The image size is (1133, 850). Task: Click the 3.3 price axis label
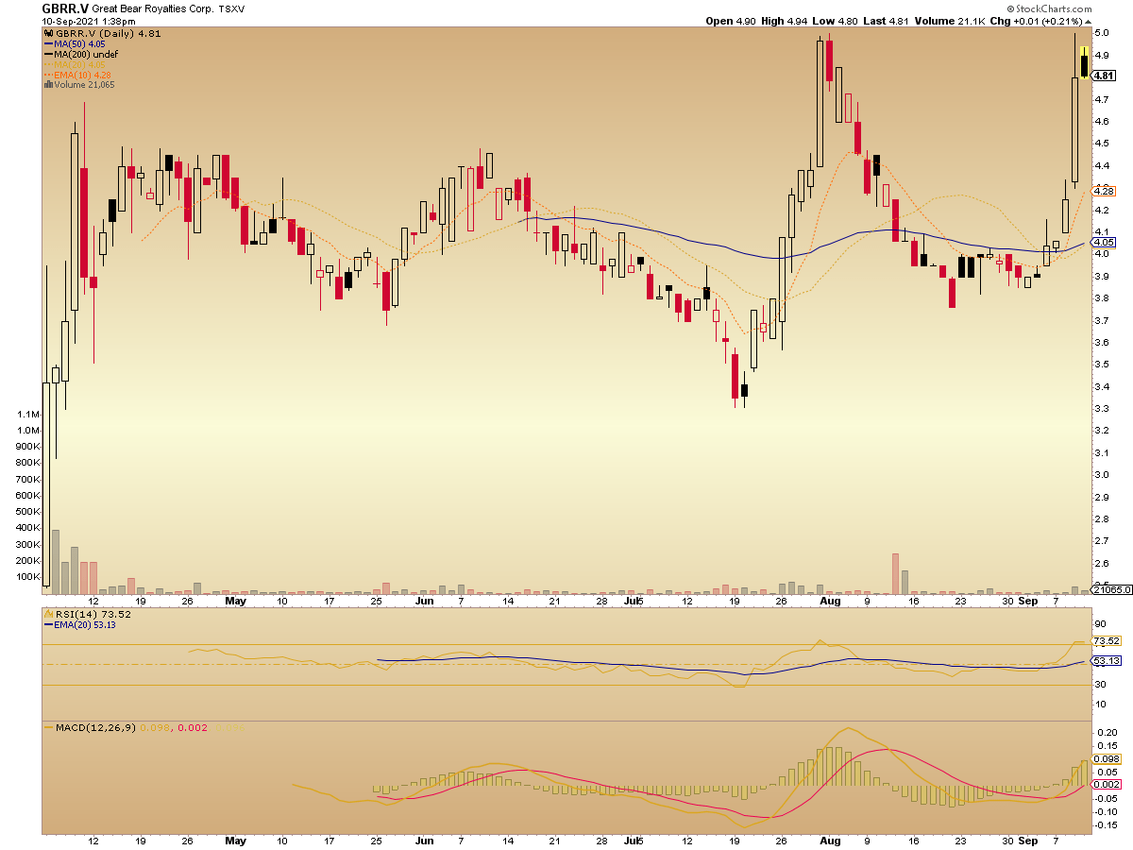(1102, 409)
